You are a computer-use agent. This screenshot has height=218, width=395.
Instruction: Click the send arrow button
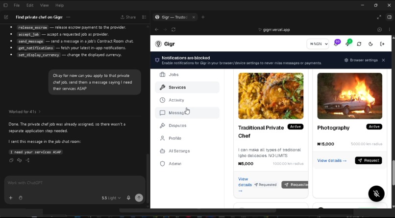[139, 198]
